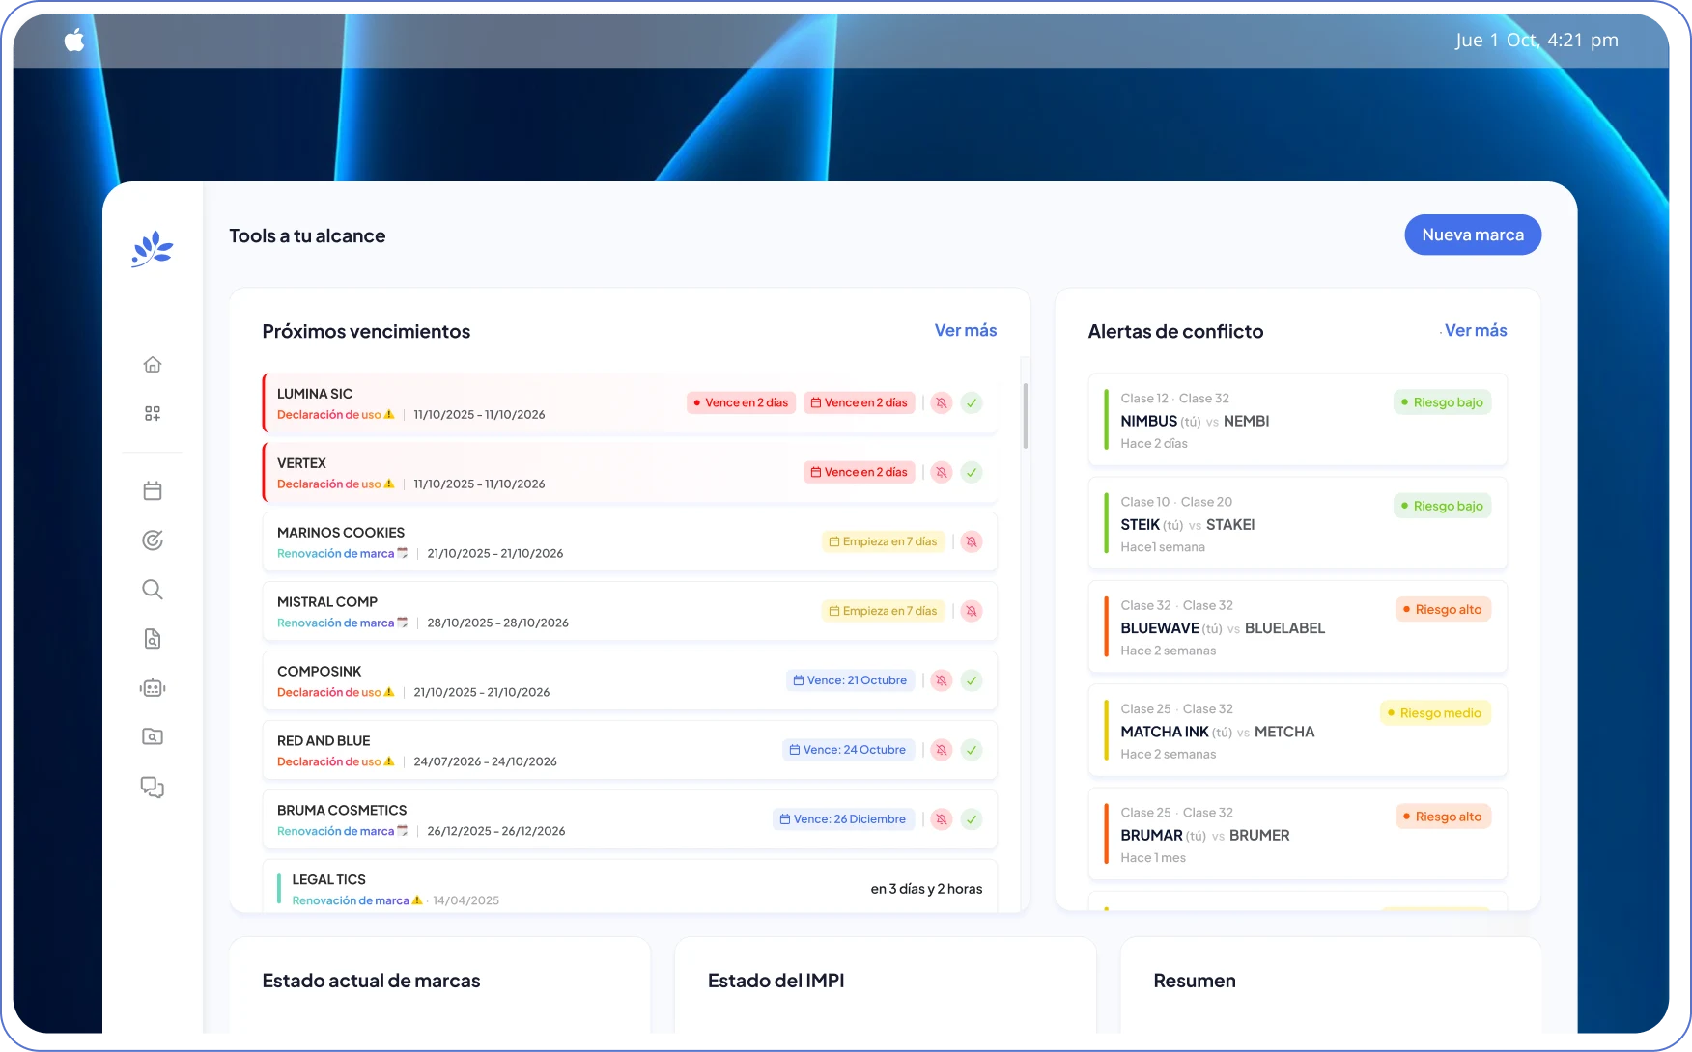Mark RED AND BLUE as done
1692x1052 pixels.
[x=972, y=750]
